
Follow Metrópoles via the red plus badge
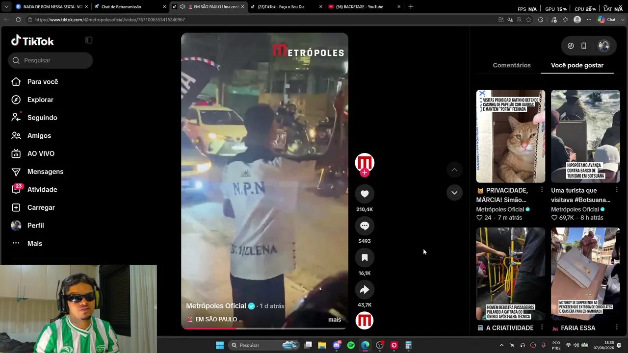(x=365, y=173)
